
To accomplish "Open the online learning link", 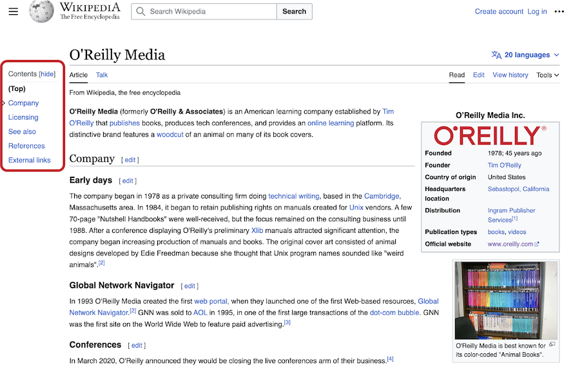I will click(x=331, y=123).
